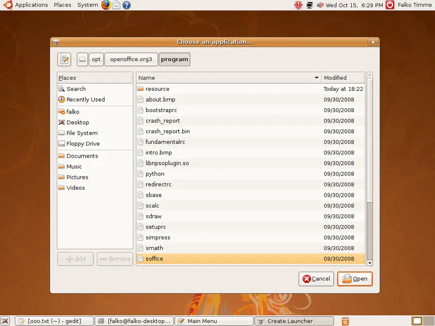
Task: Open Pictures bookmark
Action: [95, 177]
